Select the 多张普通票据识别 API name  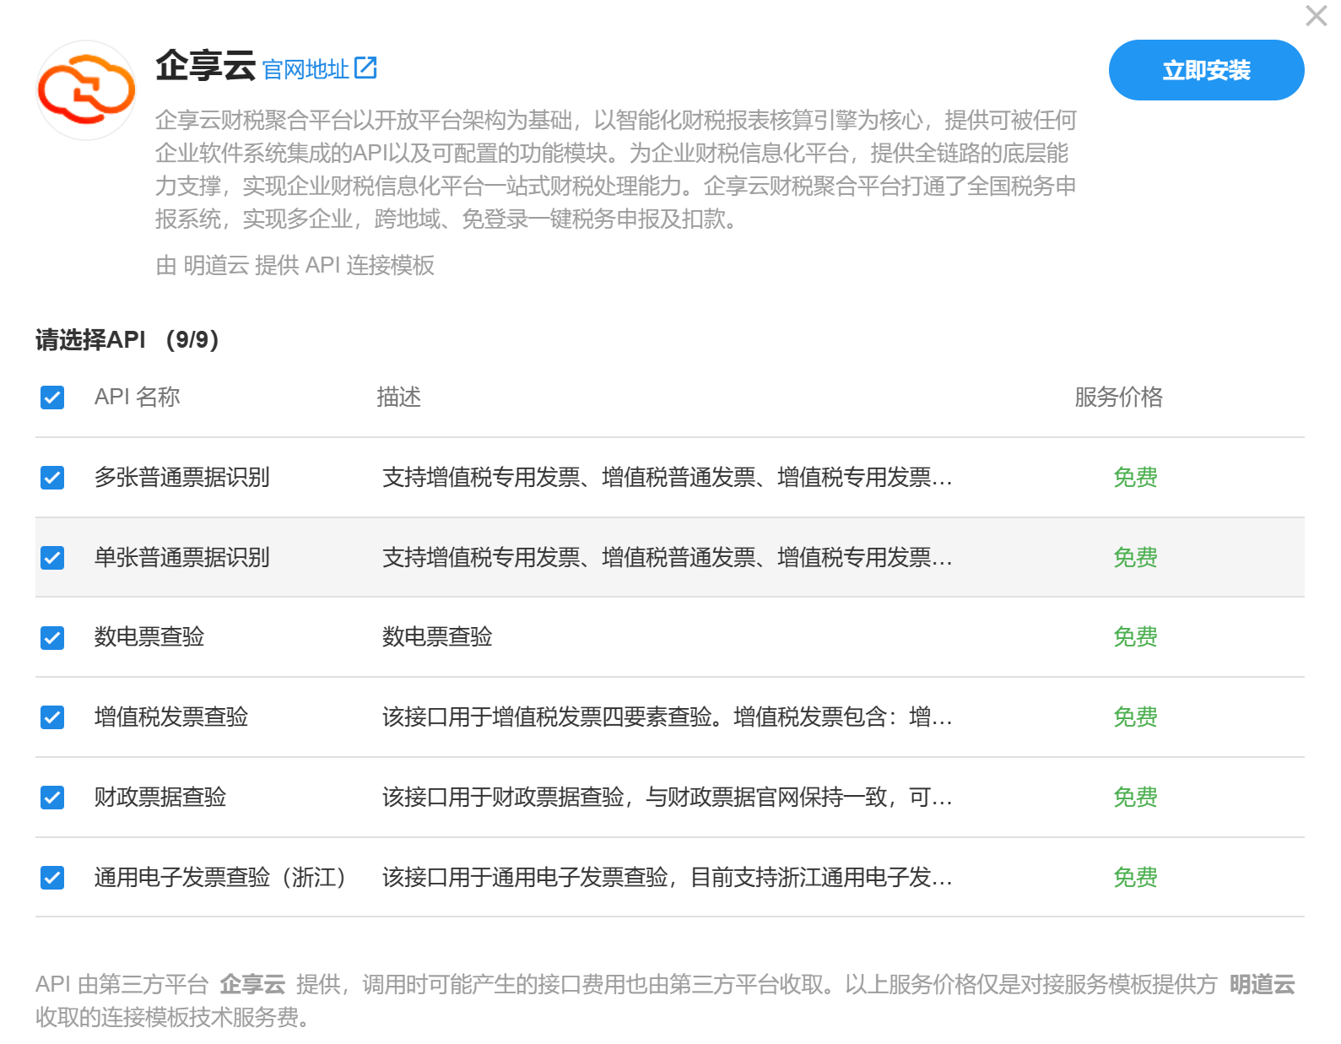pyautogui.click(x=181, y=478)
